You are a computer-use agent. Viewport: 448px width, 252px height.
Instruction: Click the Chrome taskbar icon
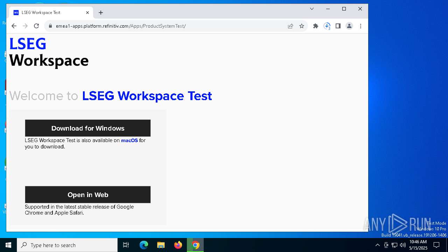coord(195,245)
